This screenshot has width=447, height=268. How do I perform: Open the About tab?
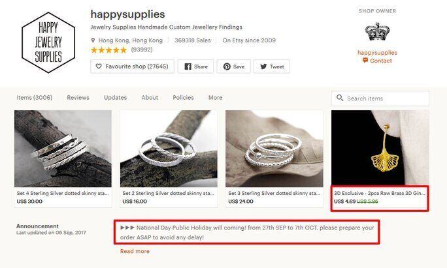150,97
